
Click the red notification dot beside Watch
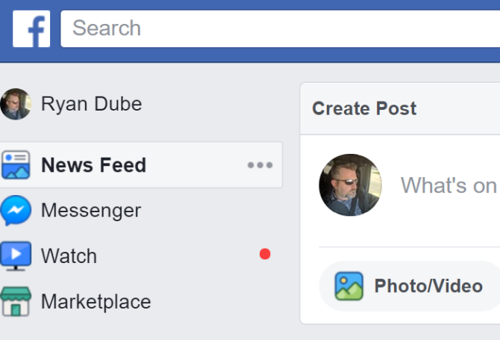[x=265, y=254]
